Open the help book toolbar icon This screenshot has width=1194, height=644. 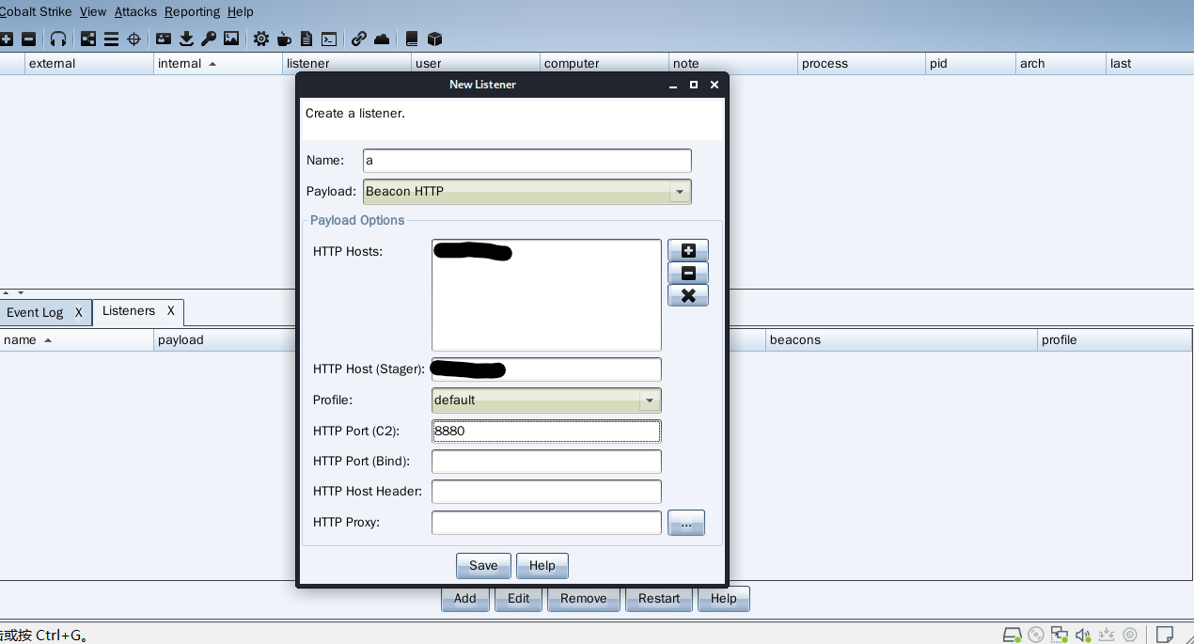tap(412, 39)
